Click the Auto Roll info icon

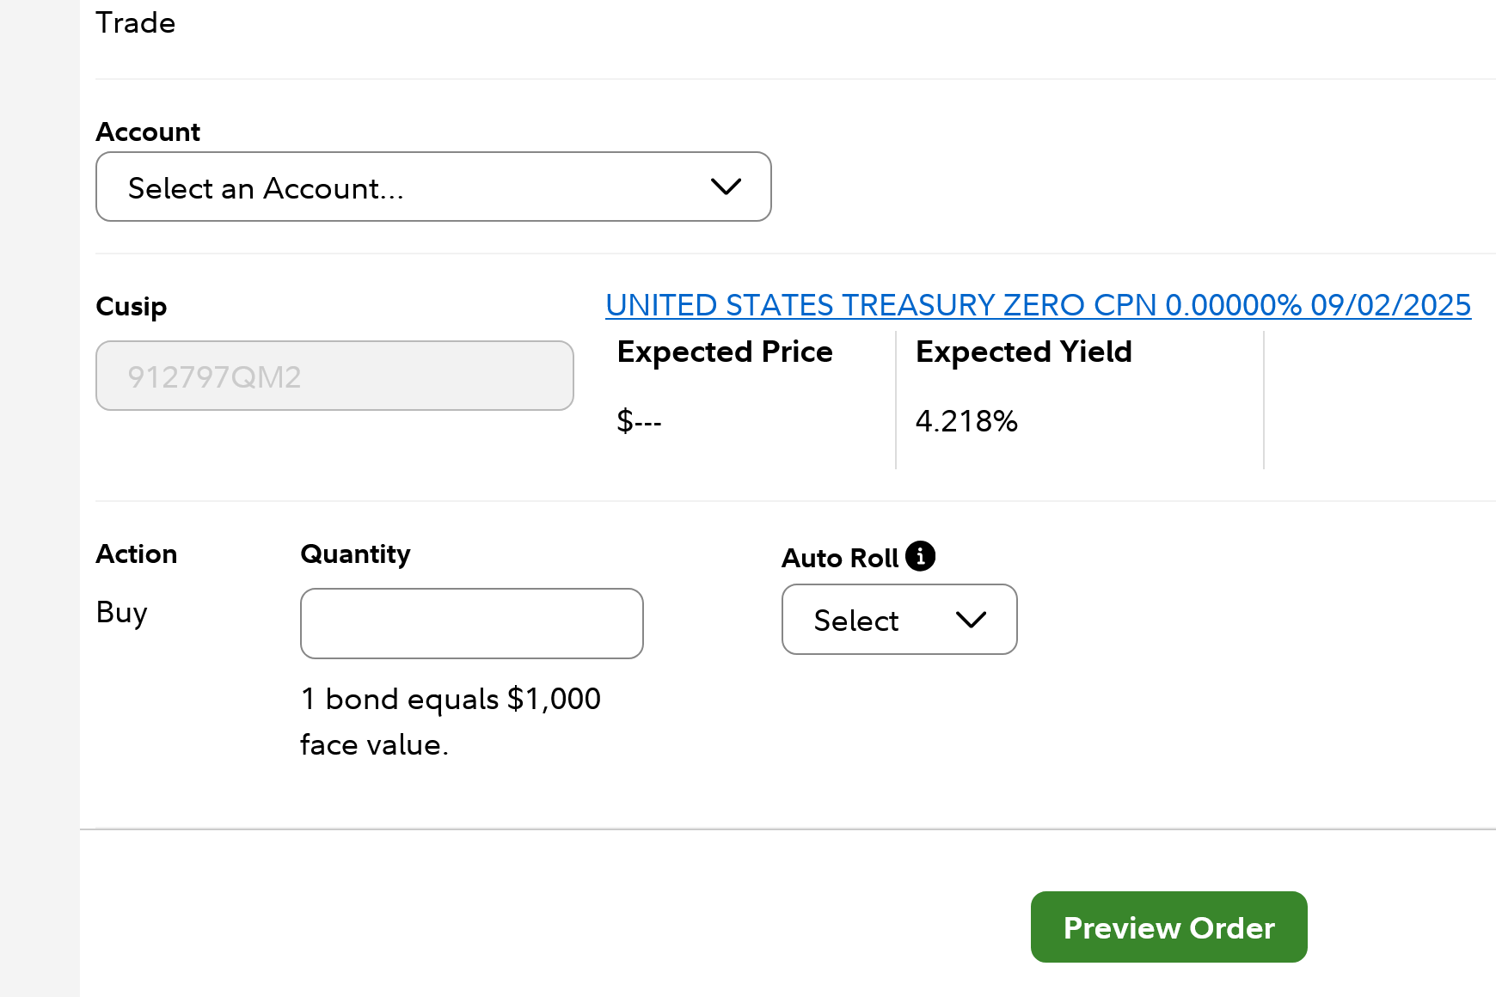click(x=920, y=556)
